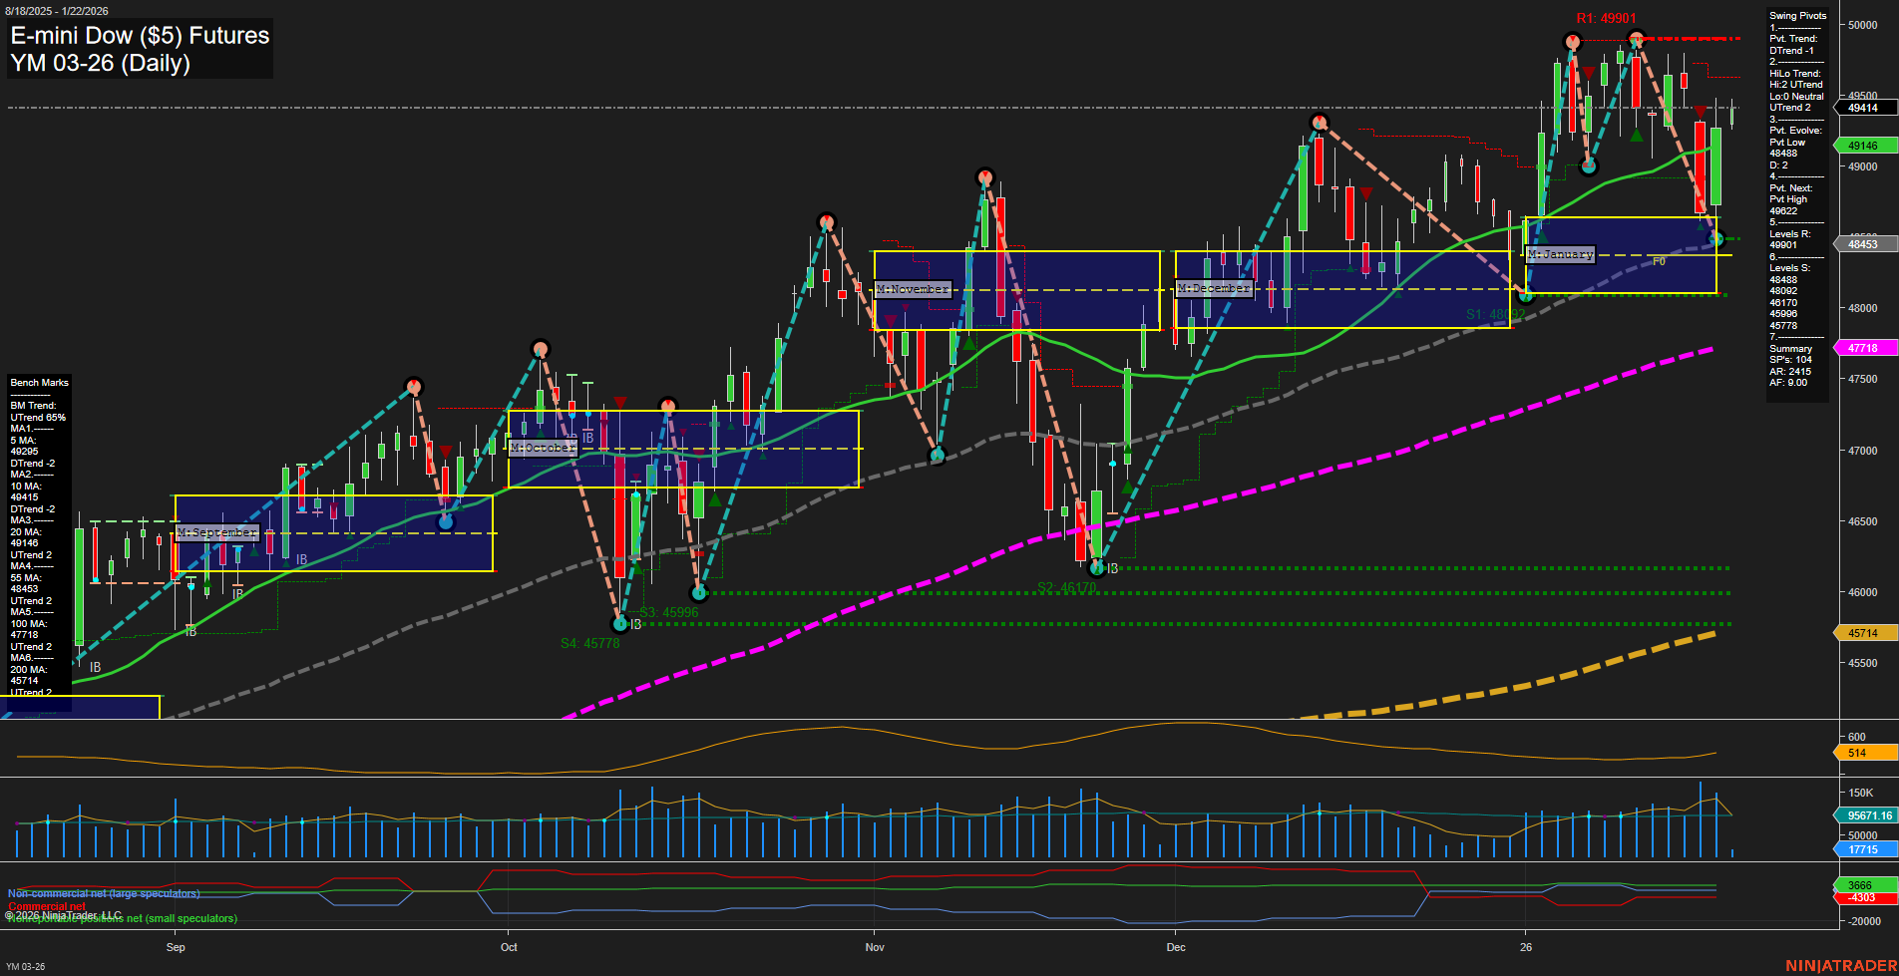Click the blue 17715 volume value marker
The image size is (1899, 976).
(1861, 849)
